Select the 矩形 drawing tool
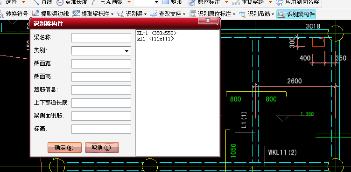Viewport: 351px width, 172px height. pos(172,2)
